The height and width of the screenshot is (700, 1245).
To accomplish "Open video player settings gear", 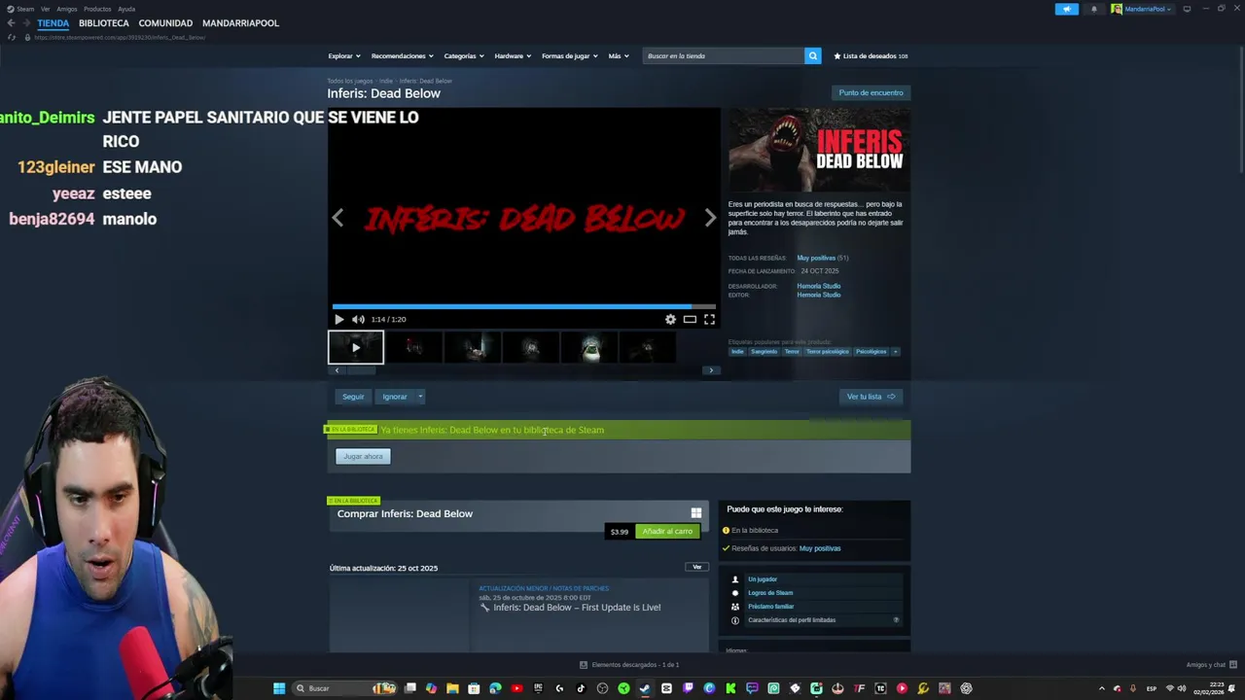I will click(x=670, y=319).
